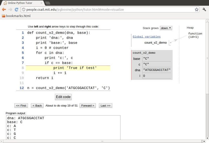Click heap object function (id=1)
Image resolution: width=209 pixels, height=143 pixels.
tap(195, 35)
